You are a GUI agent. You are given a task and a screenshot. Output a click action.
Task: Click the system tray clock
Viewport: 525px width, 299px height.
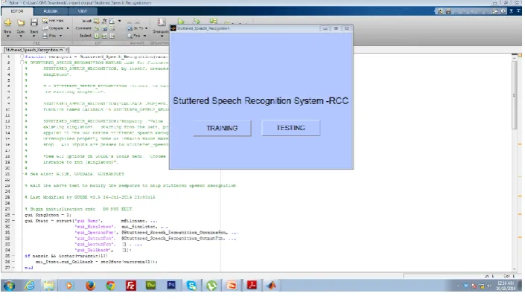click(x=505, y=286)
